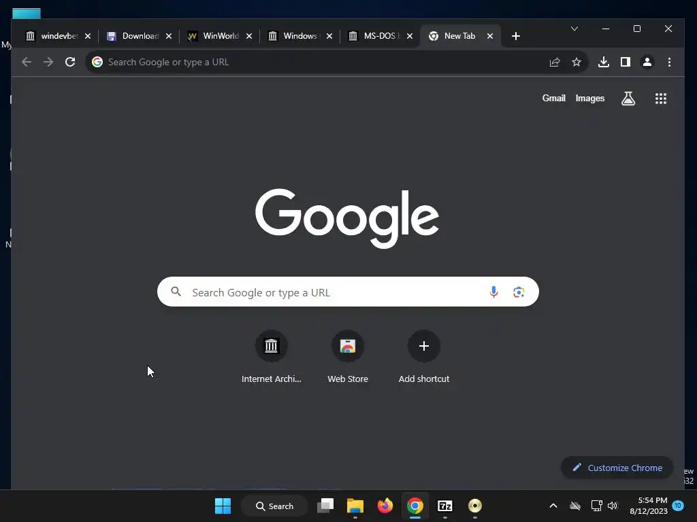
Task: Share this page icon in address bar
Action: [x=554, y=62]
